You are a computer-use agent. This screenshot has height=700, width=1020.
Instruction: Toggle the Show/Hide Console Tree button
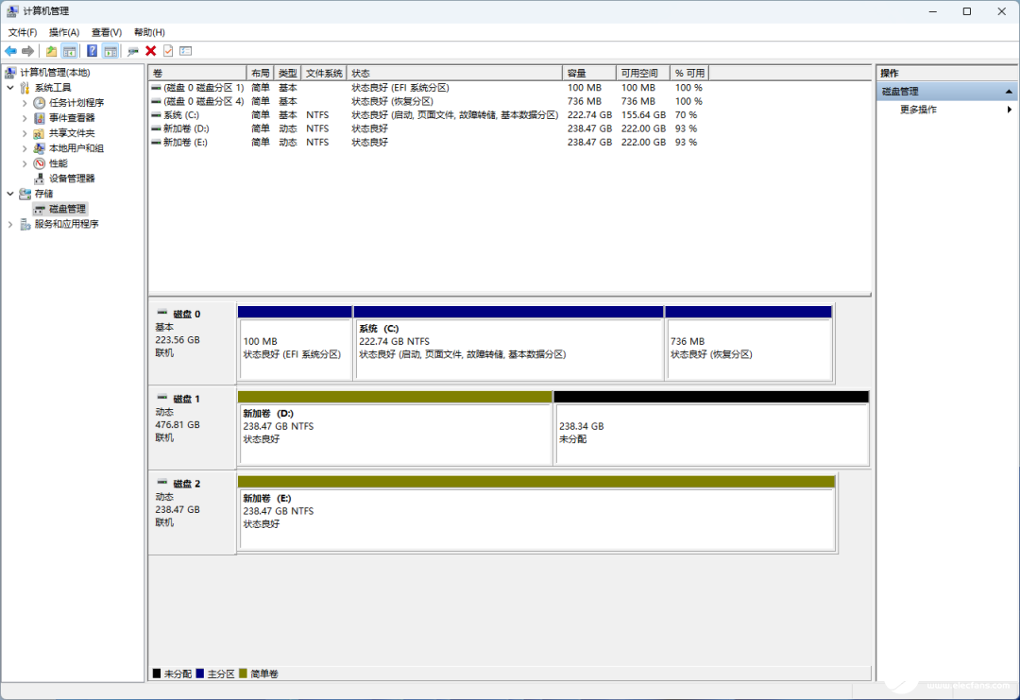(69, 51)
